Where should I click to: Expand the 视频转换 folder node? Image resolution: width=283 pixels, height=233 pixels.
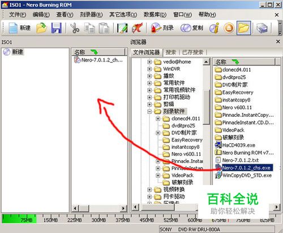pyautogui.click(x=149, y=190)
